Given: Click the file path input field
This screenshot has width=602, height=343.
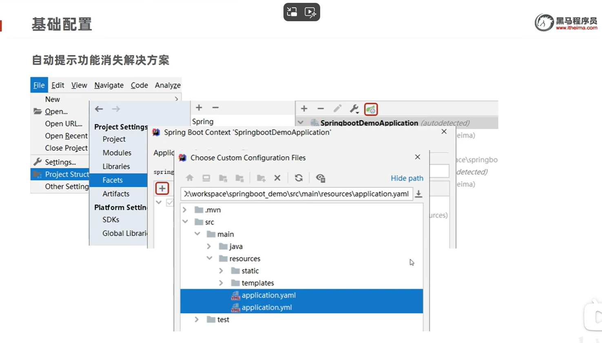Looking at the screenshot, I should point(297,194).
